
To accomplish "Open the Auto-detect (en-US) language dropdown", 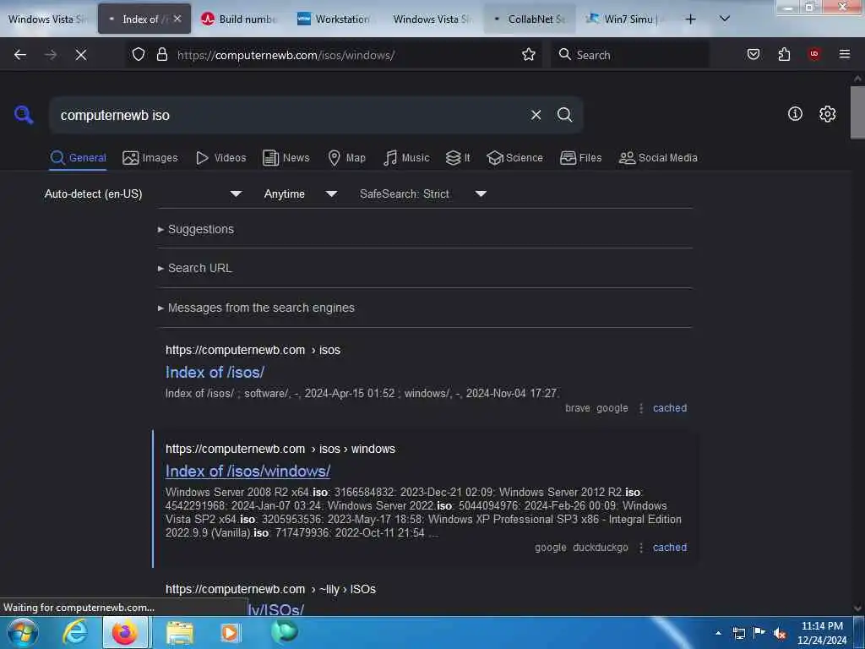I will pyautogui.click(x=143, y=194).
